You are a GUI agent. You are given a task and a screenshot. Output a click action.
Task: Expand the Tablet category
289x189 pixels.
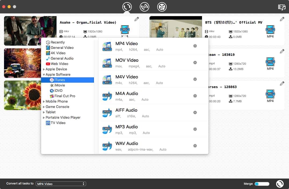(x=44, y=112)
